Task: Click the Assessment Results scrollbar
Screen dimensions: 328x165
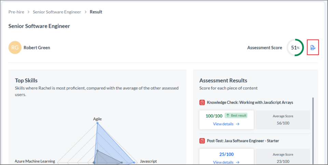Action: [x=313, y=131]
